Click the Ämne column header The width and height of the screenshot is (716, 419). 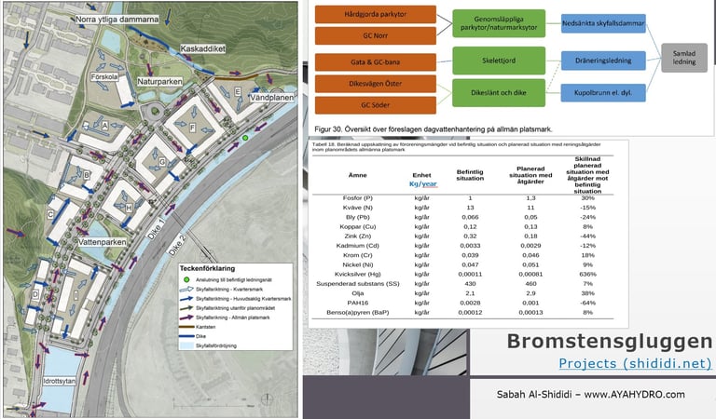pyautogui.click(x=358, y=175)
